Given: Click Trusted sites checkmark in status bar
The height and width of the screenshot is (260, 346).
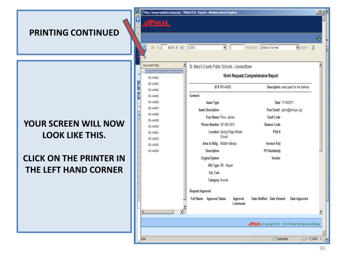Looking at the screenshot, I should coord(274,239).
